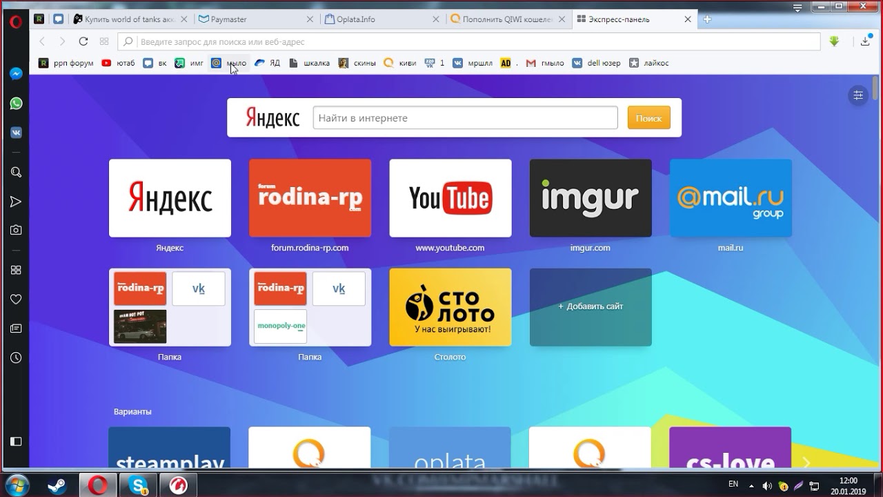Switch to the 'Купить world of tanks' tab

[130, 19]
